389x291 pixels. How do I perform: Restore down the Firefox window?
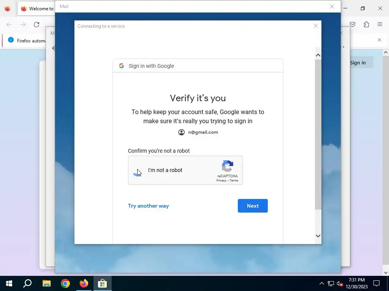click(x=363, y=8)
